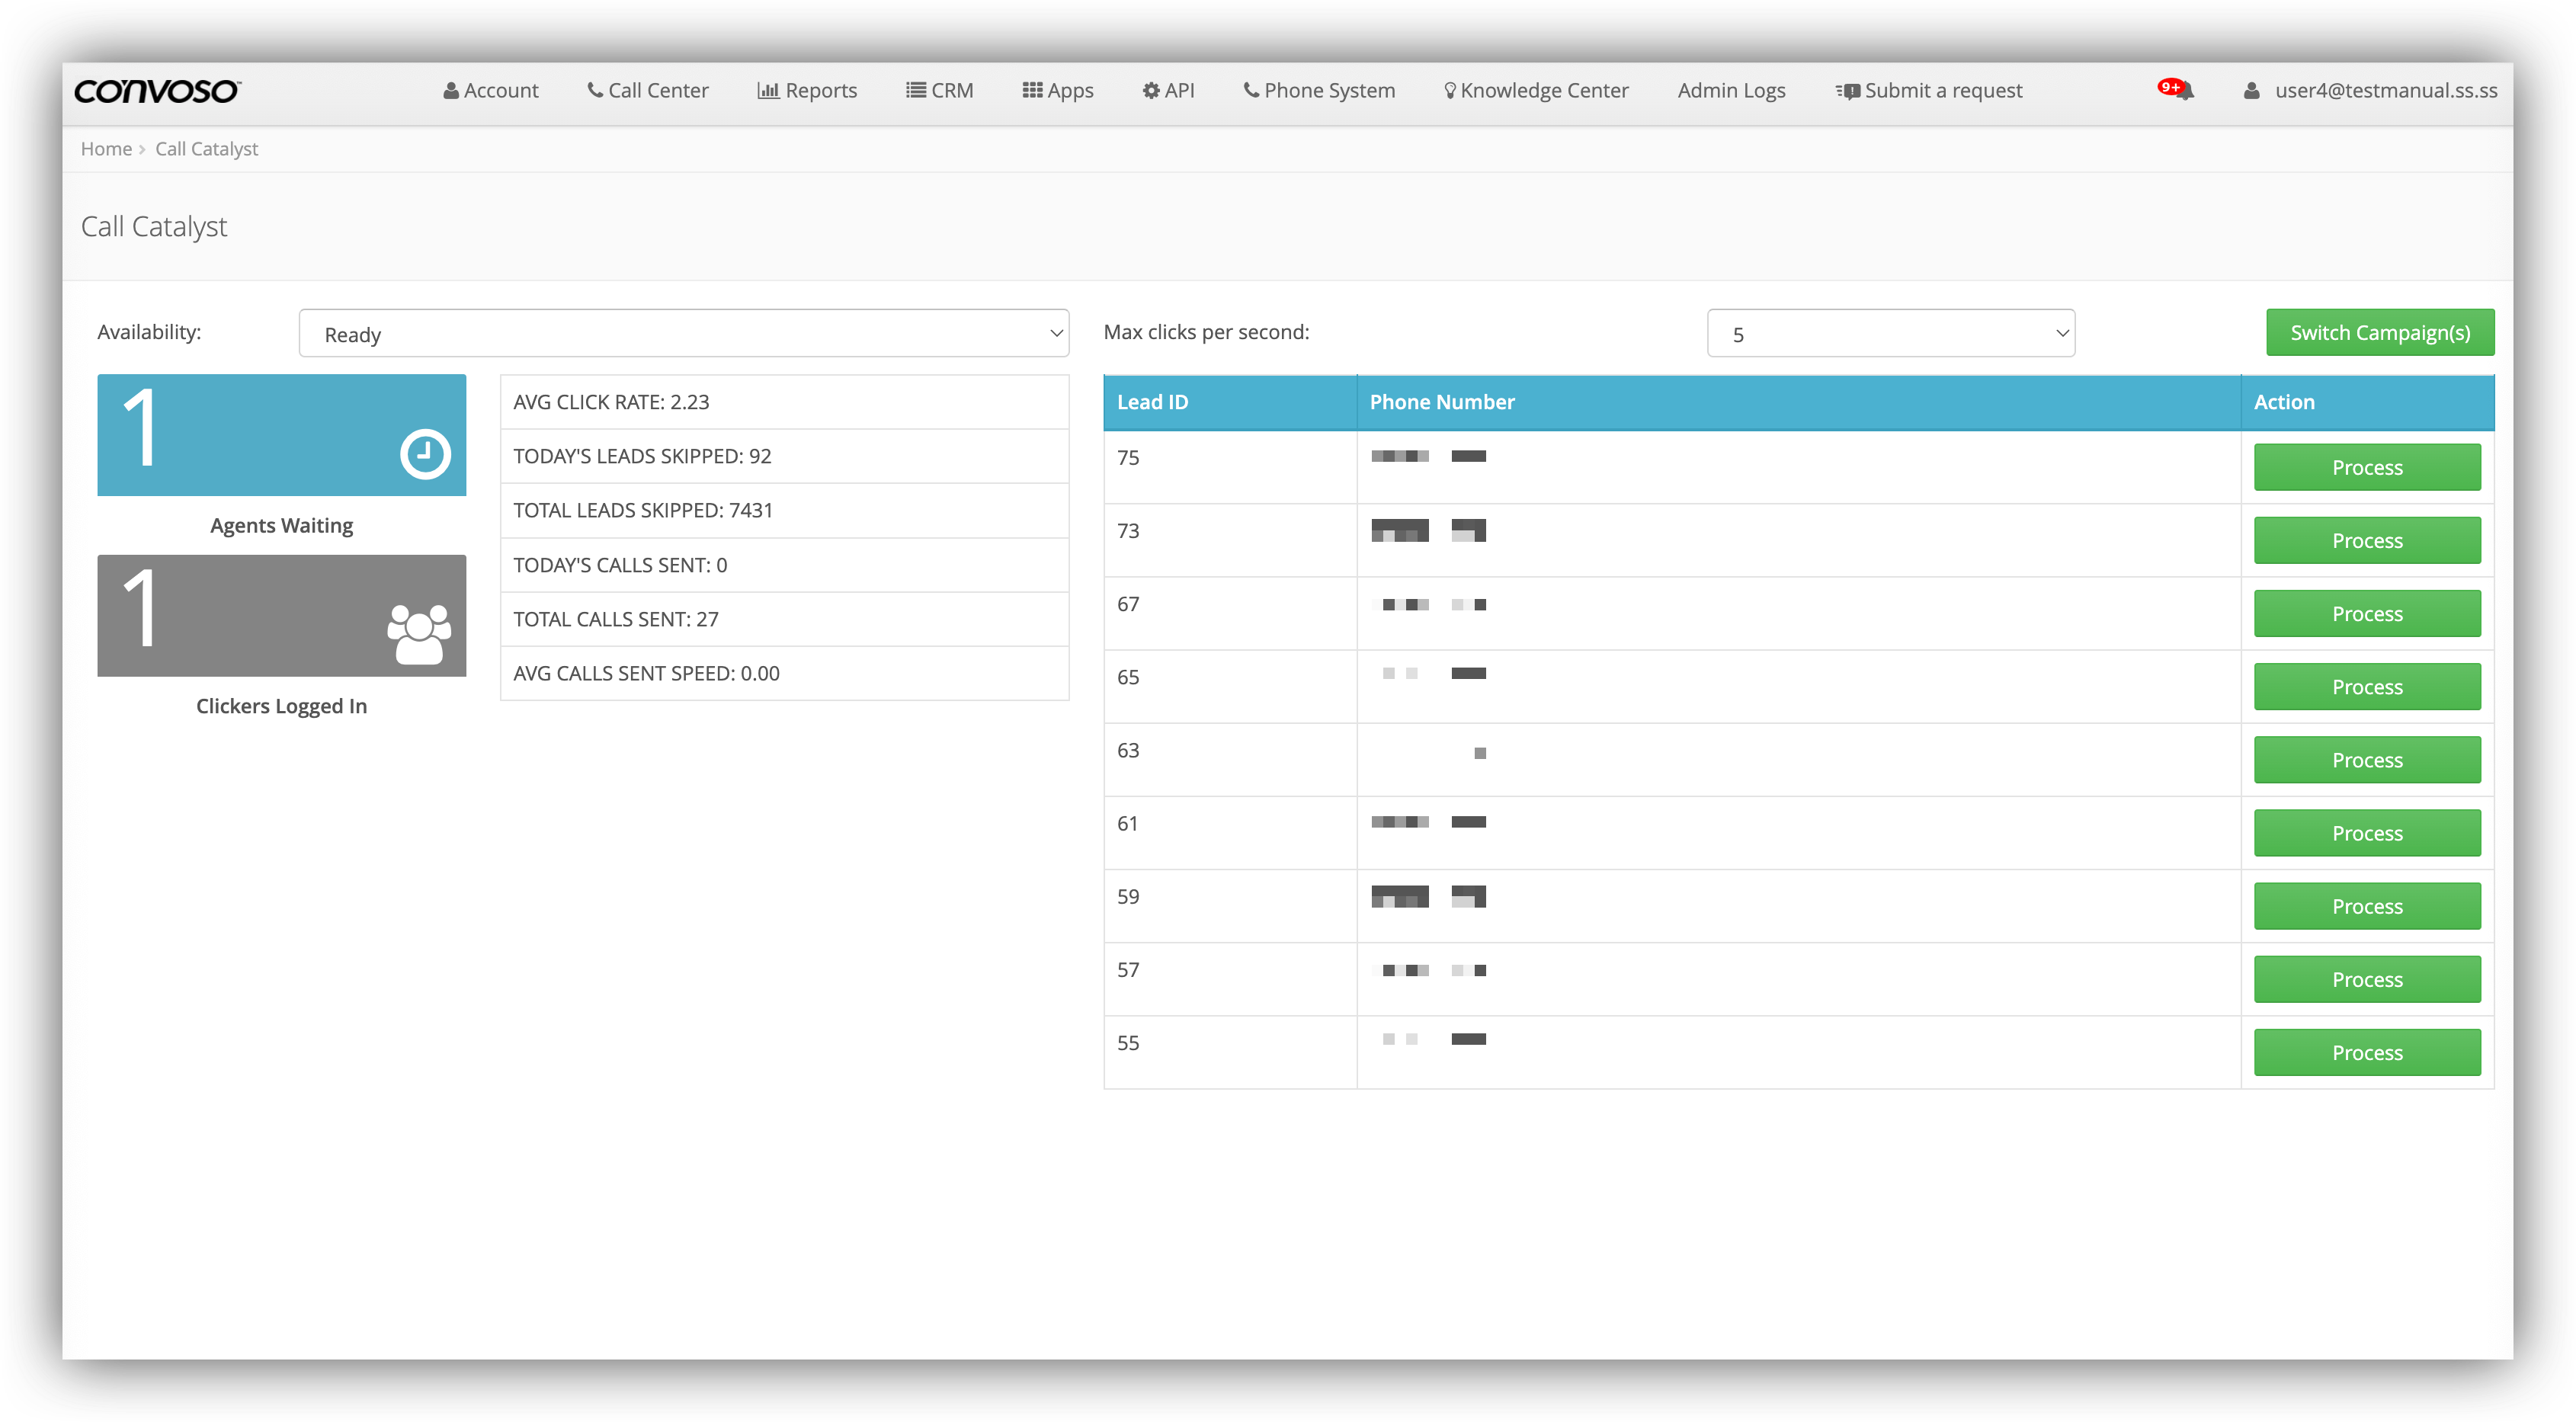2576x1422 pixels.
Task: Process lead 63
Action: pos(2366,760)
